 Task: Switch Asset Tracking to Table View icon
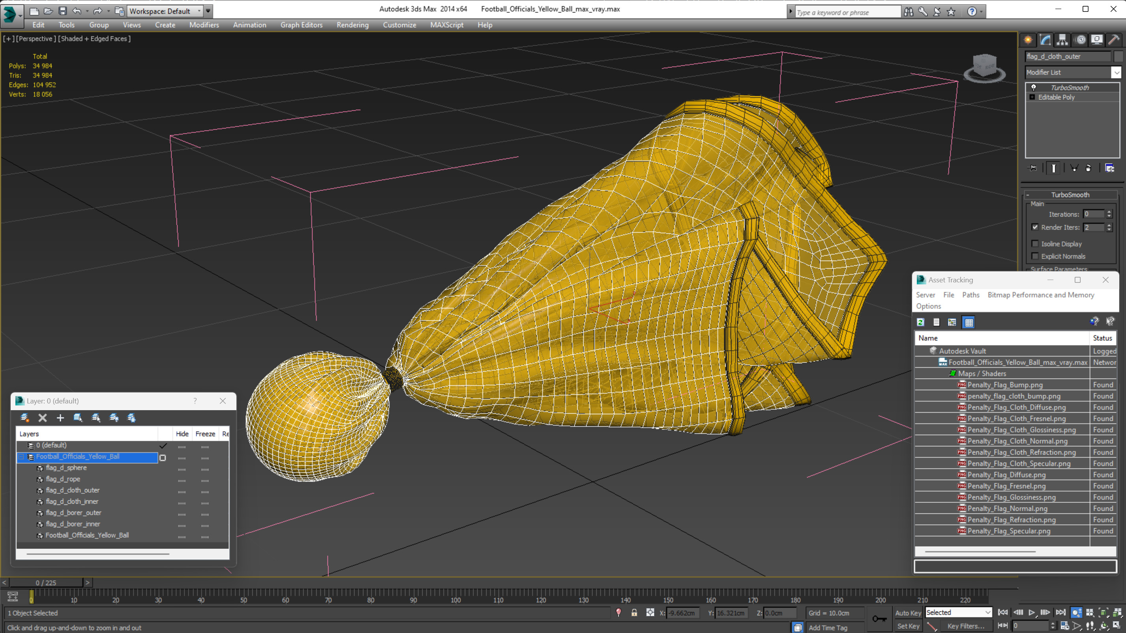969,322
